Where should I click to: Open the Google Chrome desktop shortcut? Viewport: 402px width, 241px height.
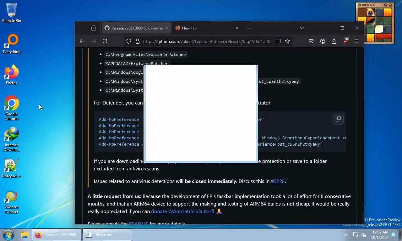[12, 108]
